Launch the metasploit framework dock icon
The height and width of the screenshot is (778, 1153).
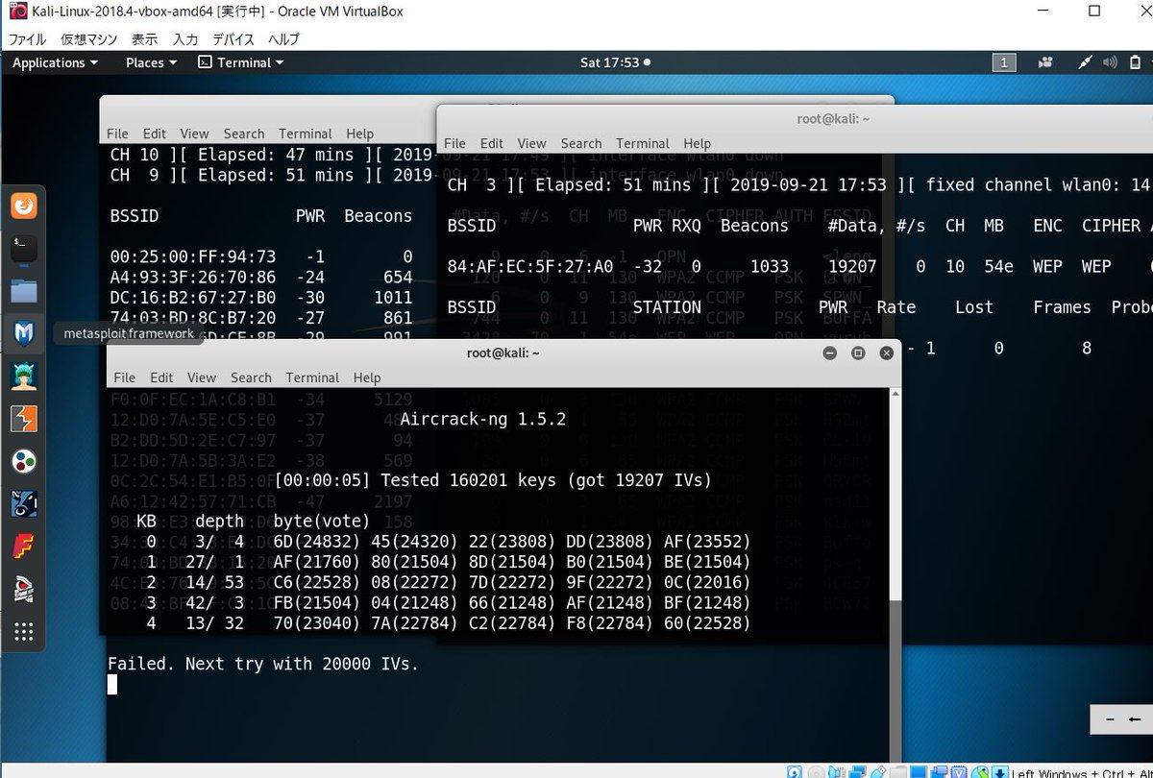[24, 333]
